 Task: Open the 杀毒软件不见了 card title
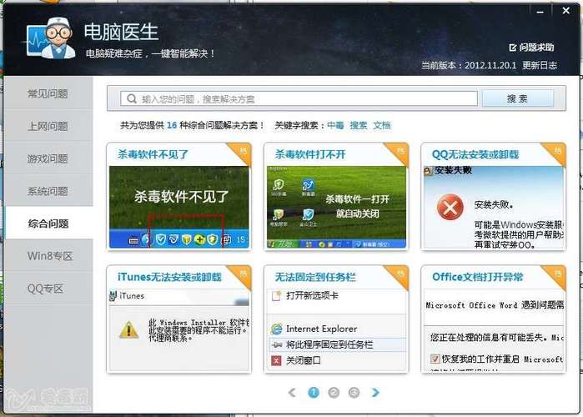point(153,153)
